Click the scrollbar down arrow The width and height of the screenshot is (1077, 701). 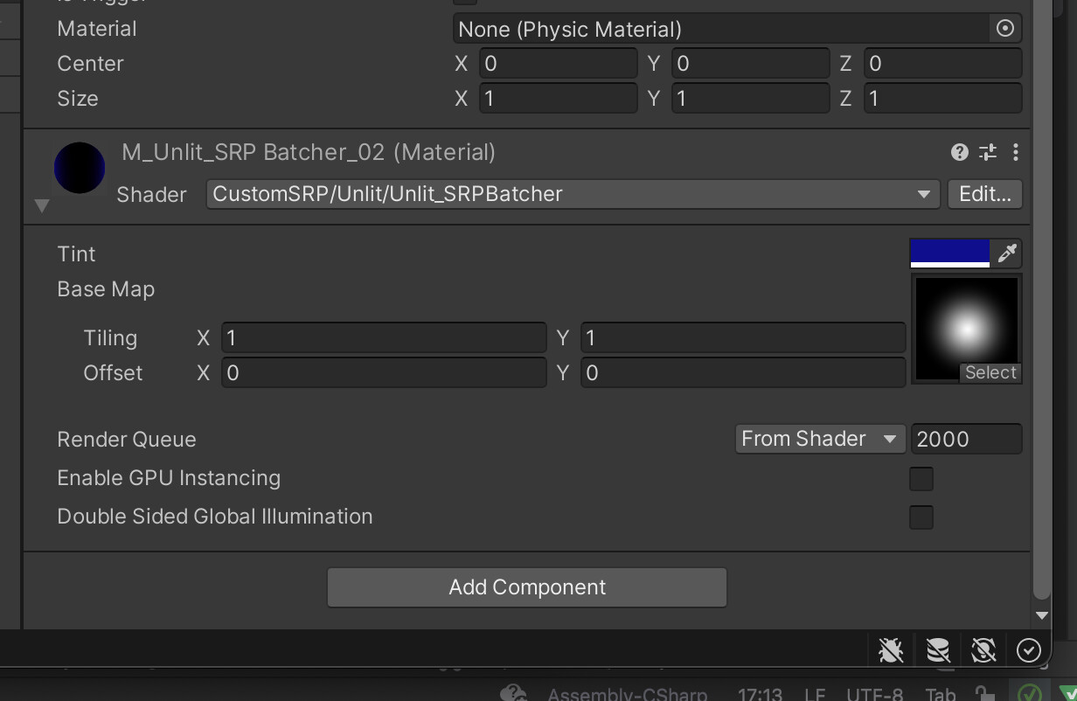click(1041, 615)
